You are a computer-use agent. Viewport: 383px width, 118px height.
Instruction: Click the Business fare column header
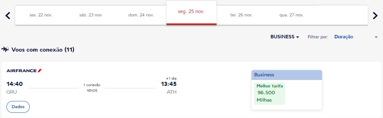[x=287, y=75]
